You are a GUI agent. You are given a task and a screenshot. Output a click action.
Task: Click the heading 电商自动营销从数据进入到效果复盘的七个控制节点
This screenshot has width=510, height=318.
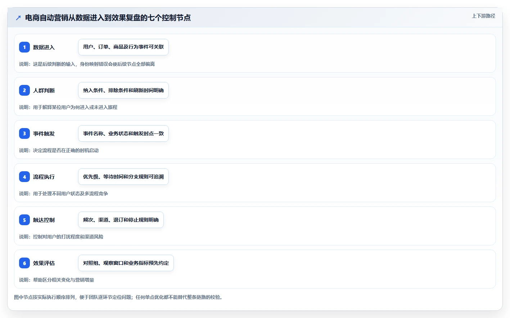[108, 18]
